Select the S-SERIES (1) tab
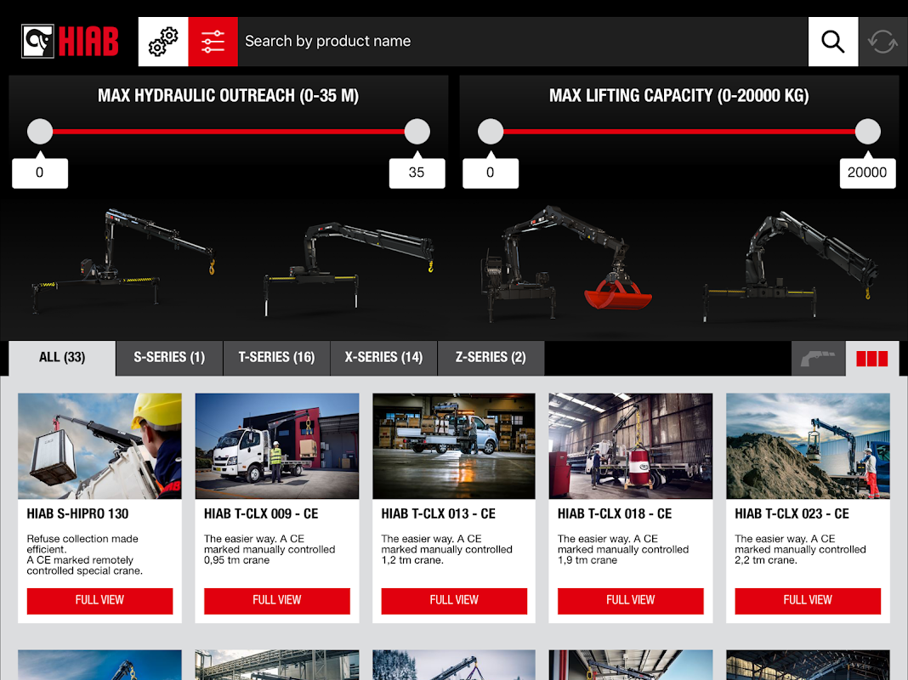Screen dimensions: 908x680 coord(169,358)
